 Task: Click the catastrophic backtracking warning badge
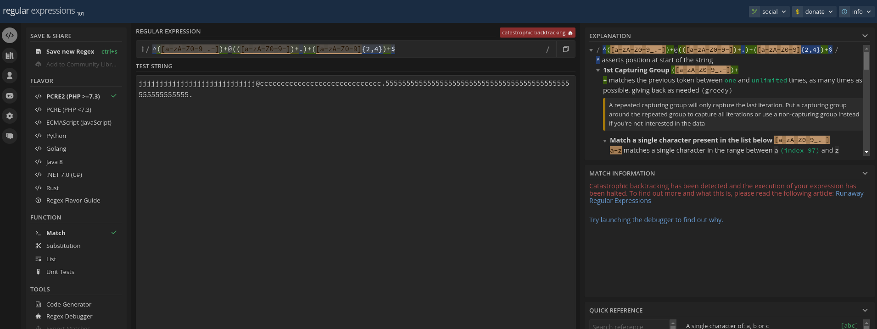(537, 33)
